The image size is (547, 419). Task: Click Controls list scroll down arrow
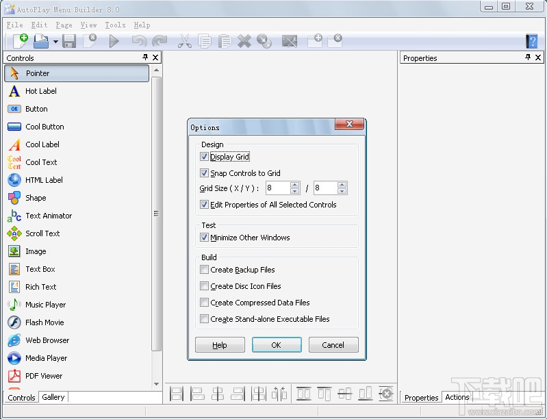click(156, 384)
